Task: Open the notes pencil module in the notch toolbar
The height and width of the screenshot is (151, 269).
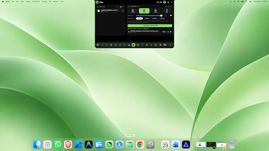Action: point(120,45)
